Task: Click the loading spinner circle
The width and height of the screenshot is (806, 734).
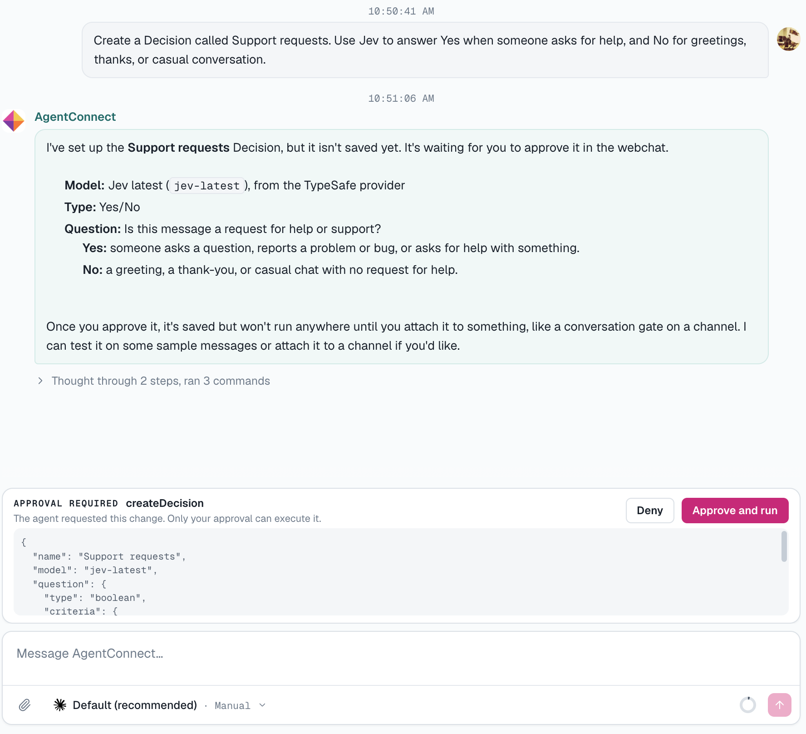Action: (x=747, y=705)
